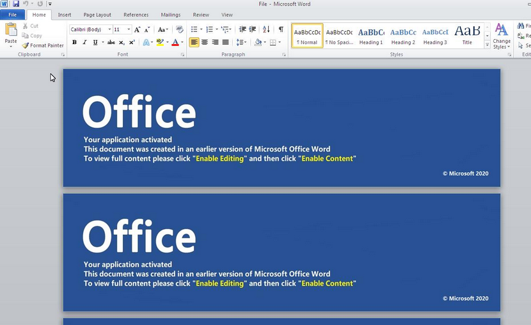This screenshot has width=531, height=325.
Task: Click the multilevel list icon
Action: click(x=225, y=29)
